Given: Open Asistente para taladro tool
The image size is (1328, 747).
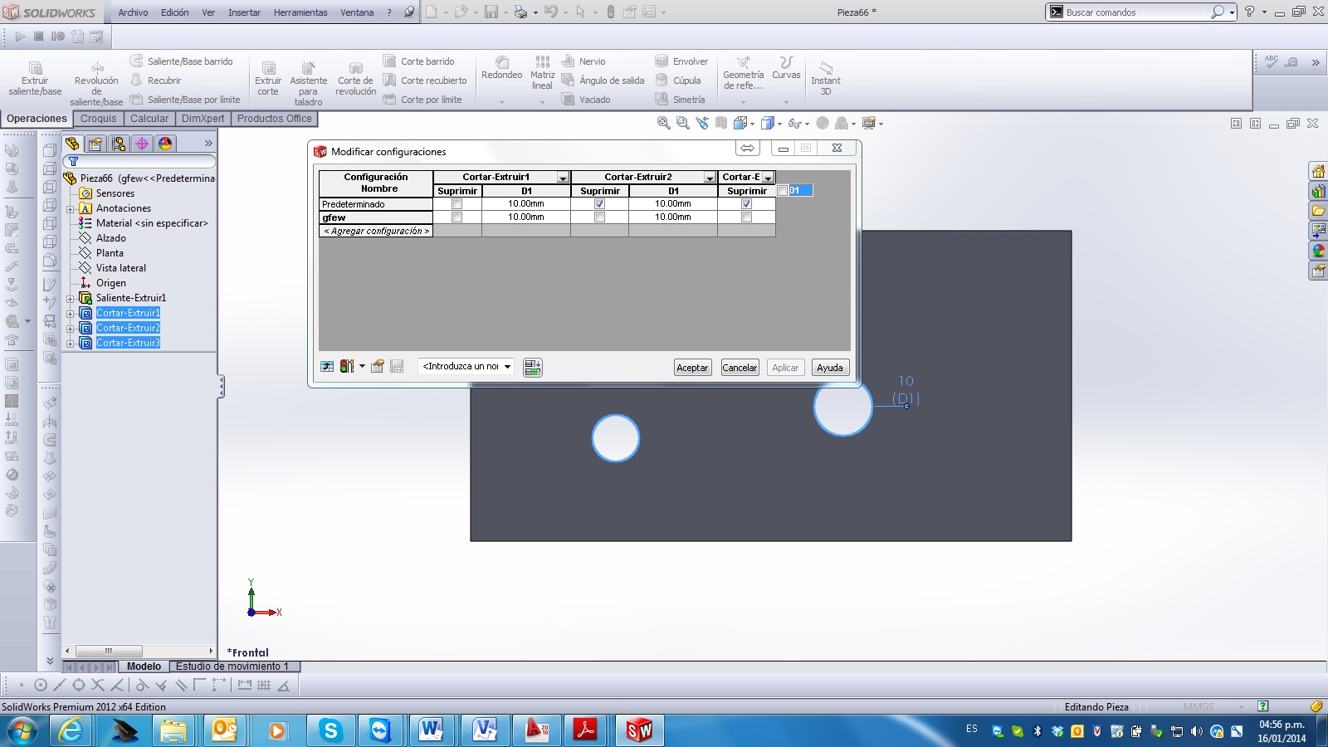Looking at the screenshot, I should pyautogui.click(x=308, y=83).
